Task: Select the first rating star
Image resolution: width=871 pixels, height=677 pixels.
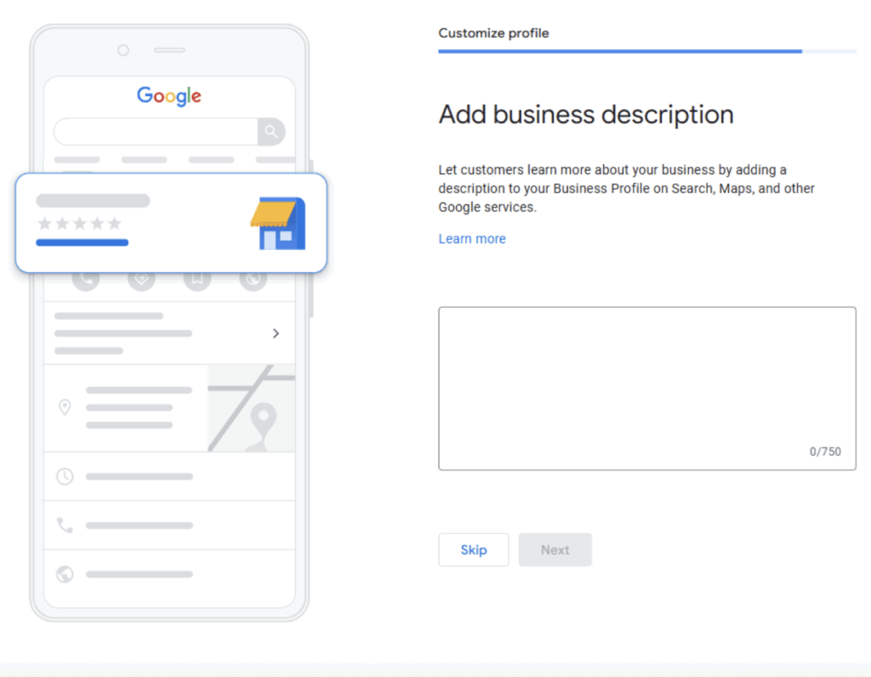Action: coord(43,224)
